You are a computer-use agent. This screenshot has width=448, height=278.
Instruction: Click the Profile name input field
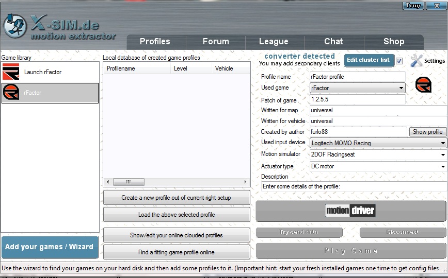click(358, 77)
